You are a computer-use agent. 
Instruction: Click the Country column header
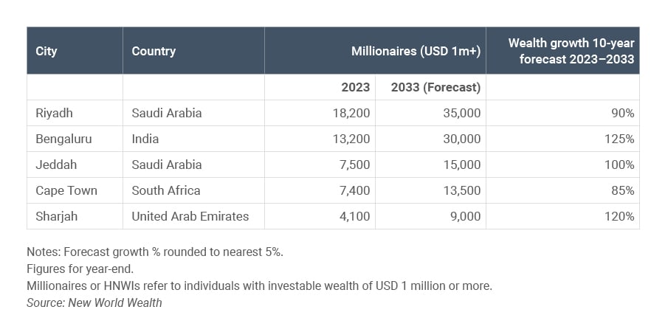click(154, 52)
